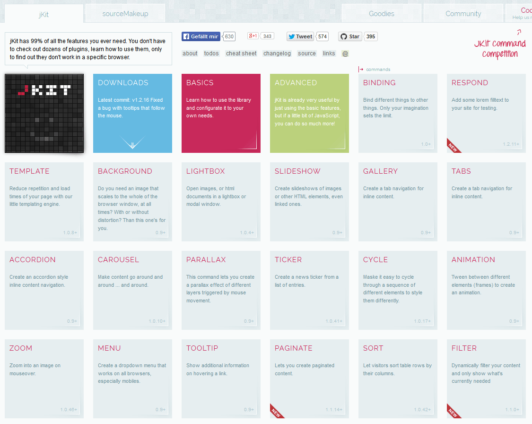Click the @ contact icon
This screenshot has height=424, width=532.
click(x=345, y=53)
